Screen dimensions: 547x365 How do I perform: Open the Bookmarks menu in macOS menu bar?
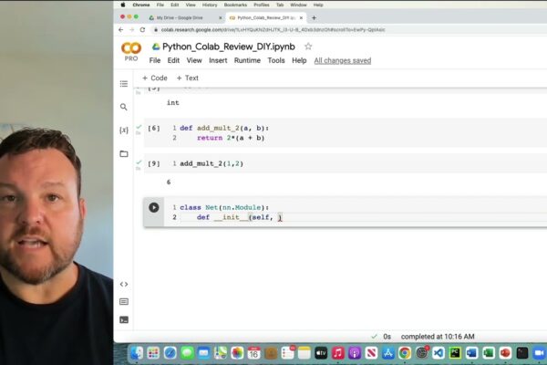pyautogui.click(x=235, y=5)
